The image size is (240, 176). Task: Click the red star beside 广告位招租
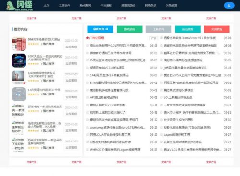(87, 38)
